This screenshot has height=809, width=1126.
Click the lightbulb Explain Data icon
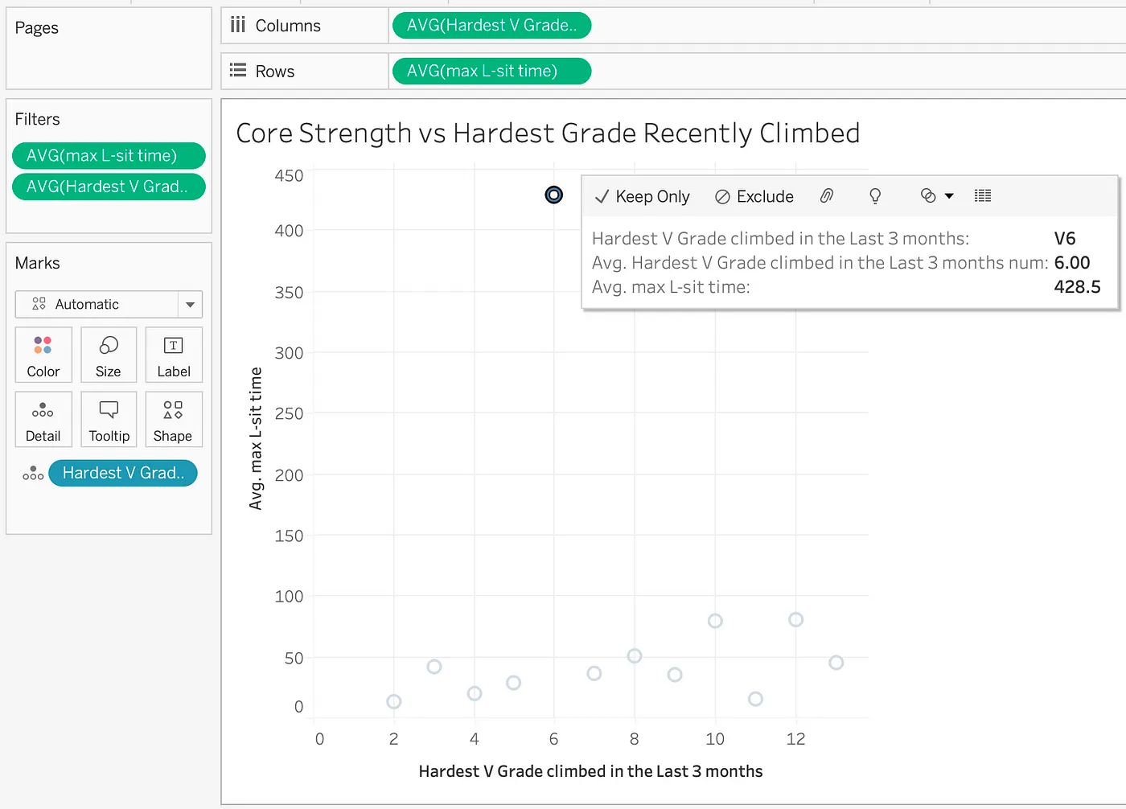tap(875, 196)
